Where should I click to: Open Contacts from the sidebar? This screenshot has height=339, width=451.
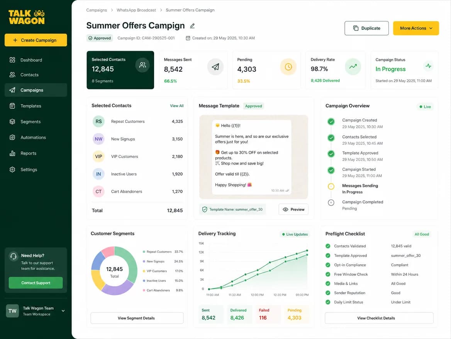coord(36,75)
